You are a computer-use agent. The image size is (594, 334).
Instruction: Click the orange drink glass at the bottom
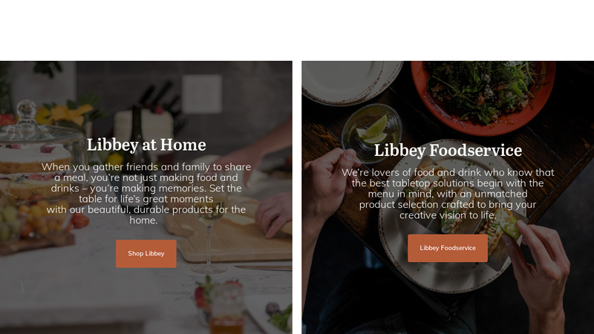click(x=225, y=321)
